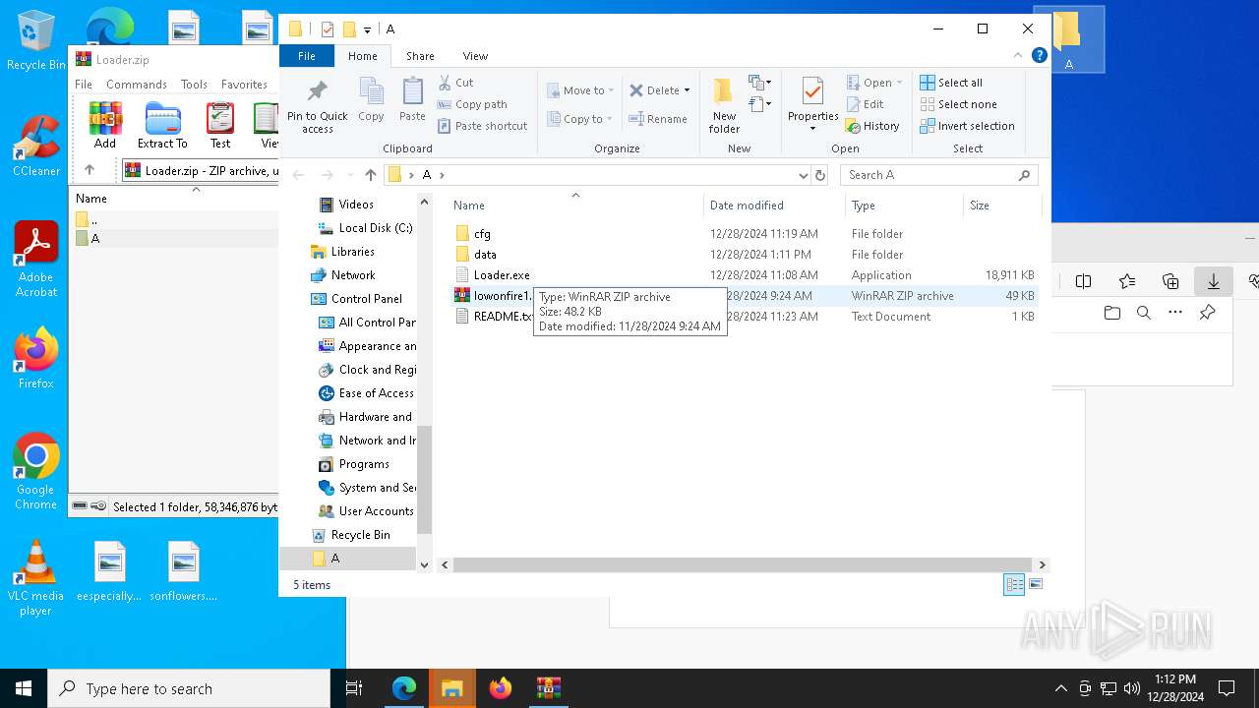Select VLC media player desktop icon
This screenshot has height=708, width=1259.
[x=36, y=579]
